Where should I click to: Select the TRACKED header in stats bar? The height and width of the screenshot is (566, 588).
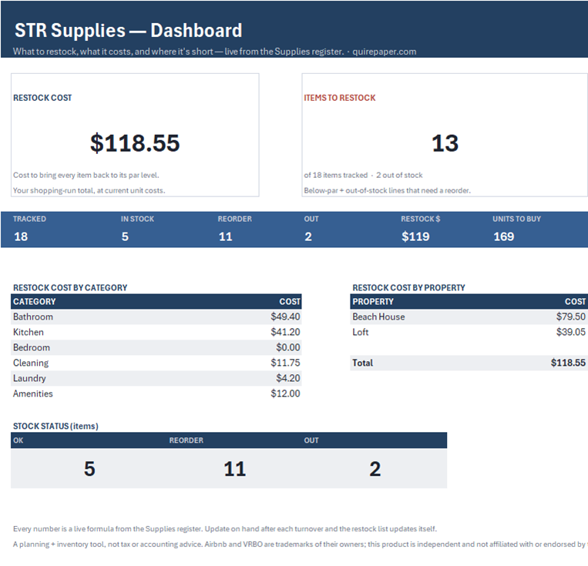tap(29, 219)
